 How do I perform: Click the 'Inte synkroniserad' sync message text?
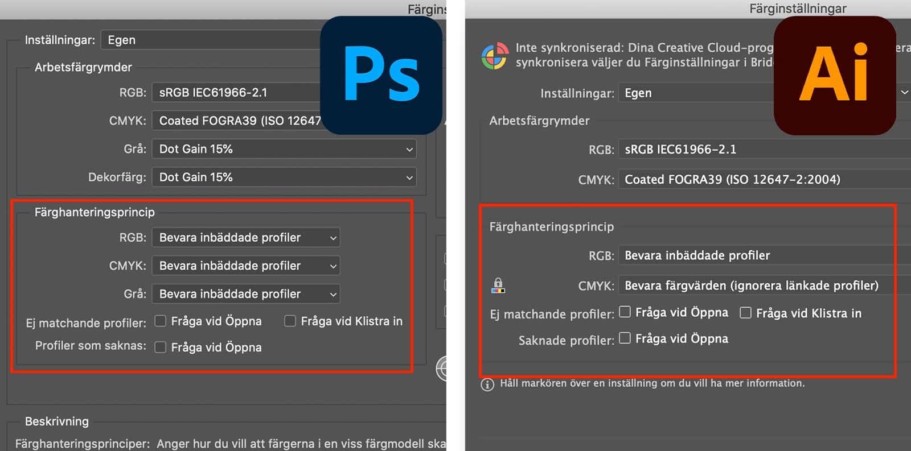pos(644,55)
